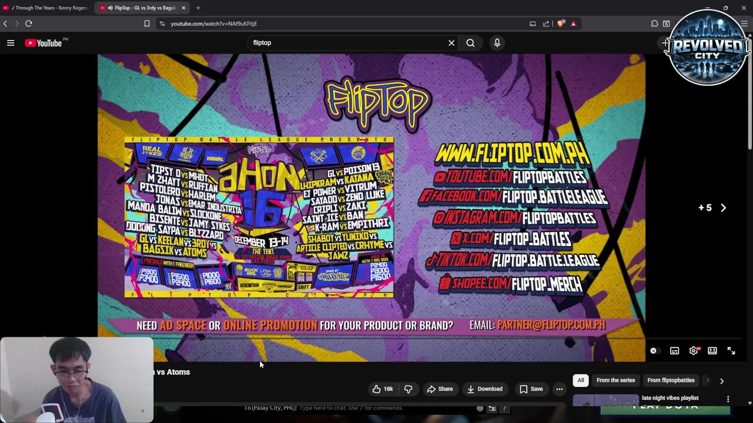Start voice search with the microphone
Screen dimensions: 753x423
(x=497, y=43)
